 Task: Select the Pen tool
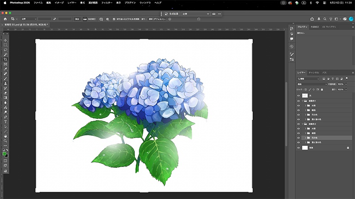click(x=5, y=117)
